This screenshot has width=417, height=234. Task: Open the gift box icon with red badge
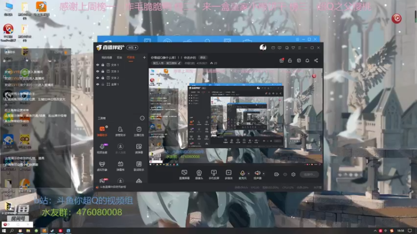(281, 60)
